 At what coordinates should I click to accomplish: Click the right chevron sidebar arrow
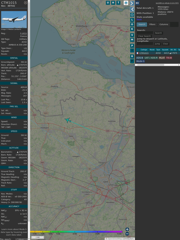tap(132, 3)
